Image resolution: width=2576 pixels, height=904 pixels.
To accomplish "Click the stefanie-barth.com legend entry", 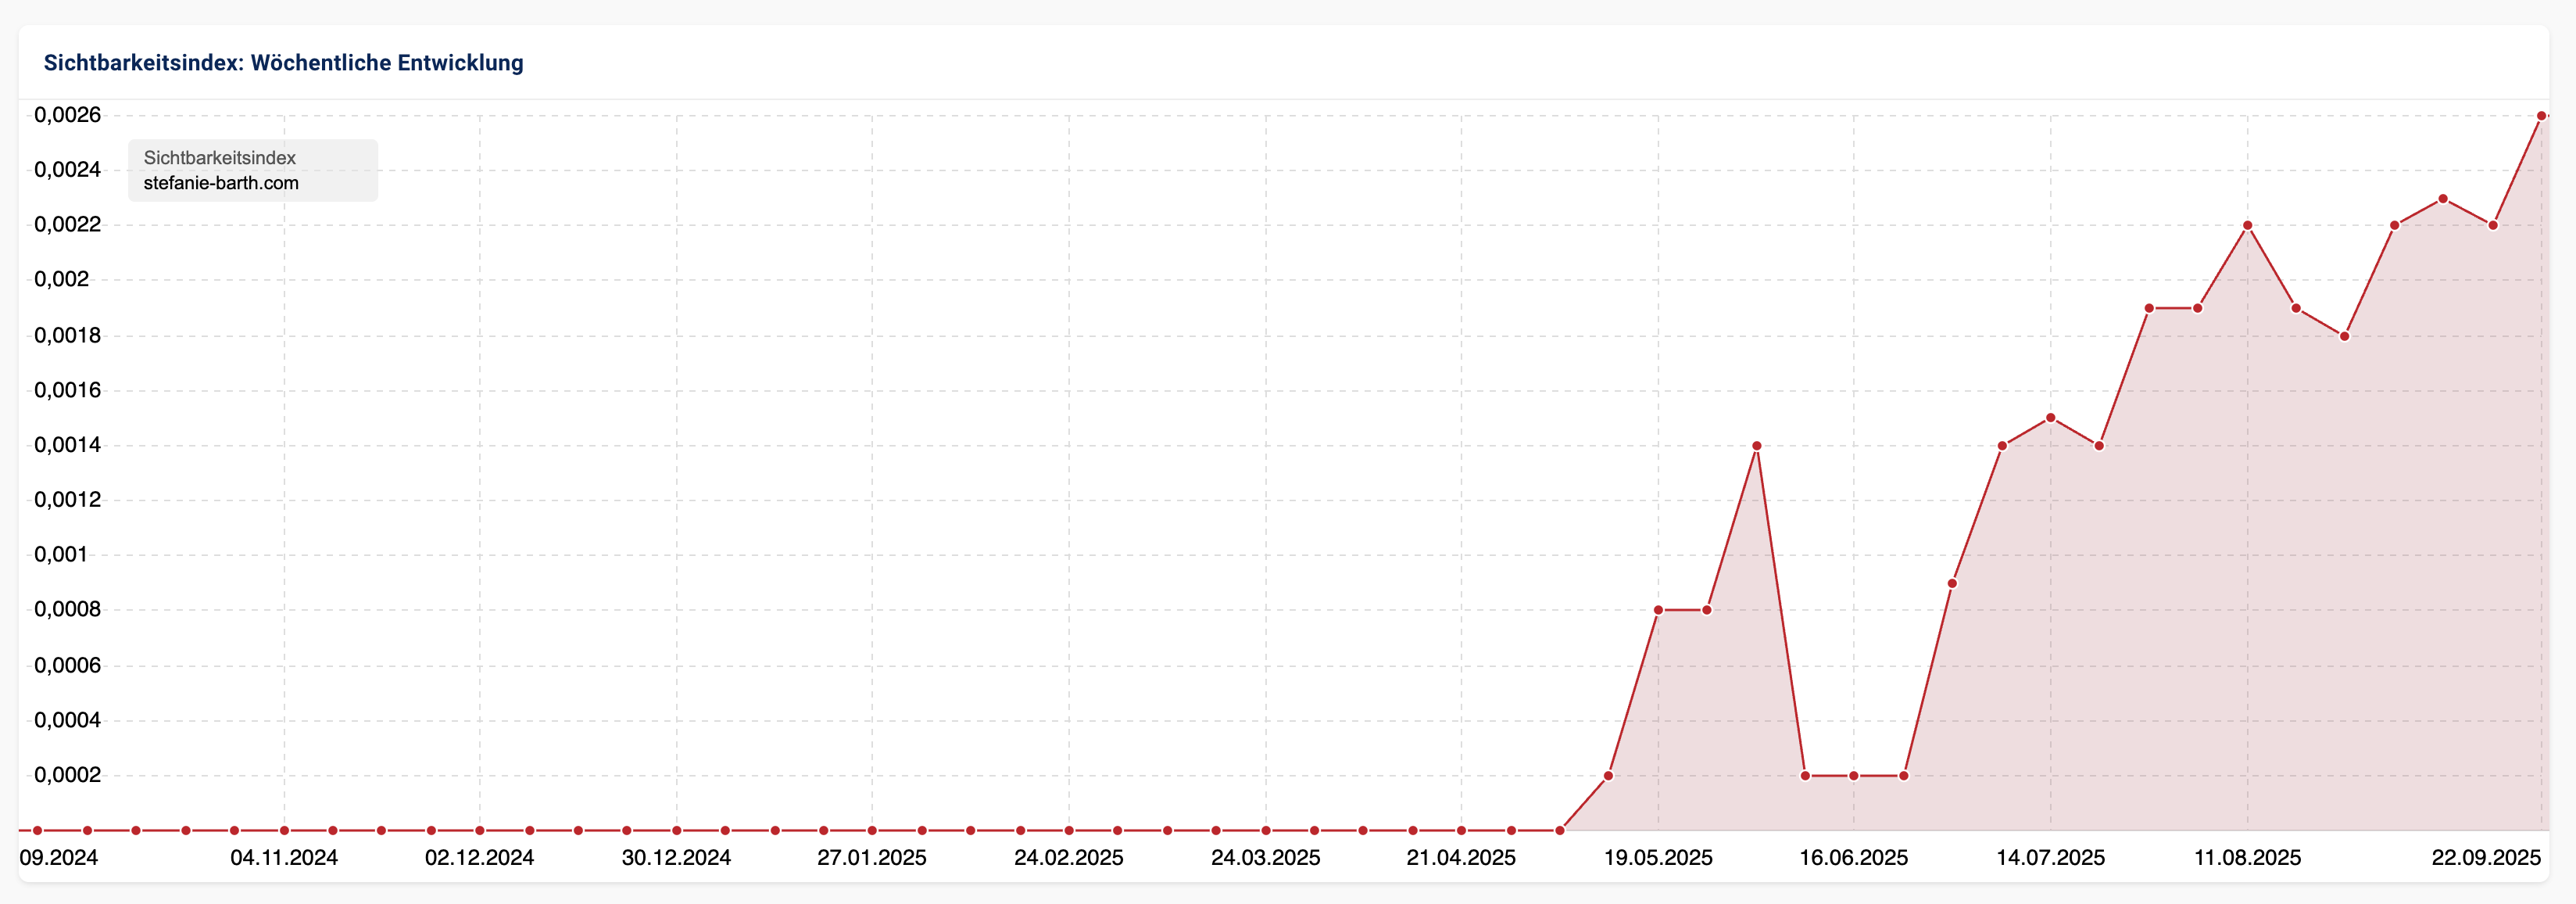I will 221,183.
